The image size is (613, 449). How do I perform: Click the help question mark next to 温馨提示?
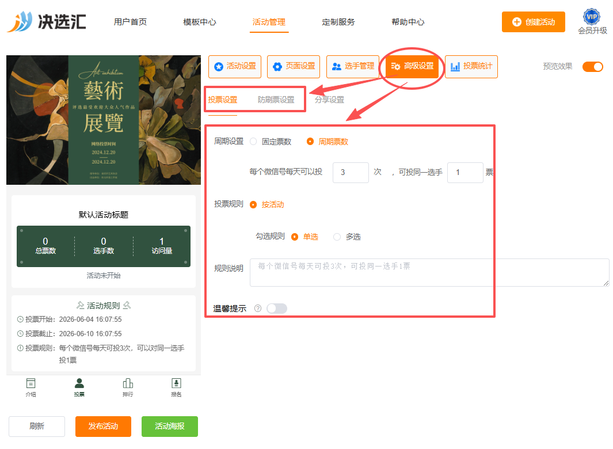(258, 308)
